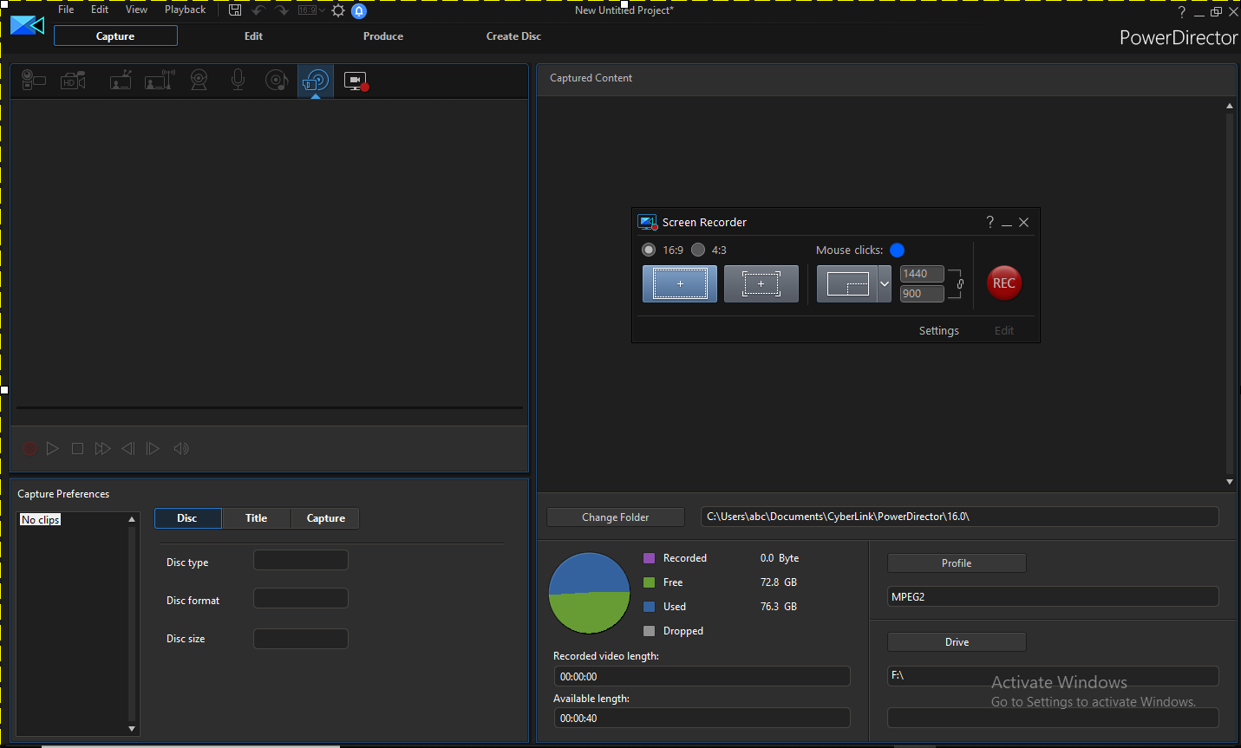Open PowerDirector help question mark

[x=1181, y=12]
